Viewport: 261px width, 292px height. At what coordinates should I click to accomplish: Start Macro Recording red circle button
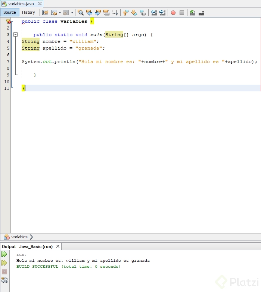click(x=173, y=13)
